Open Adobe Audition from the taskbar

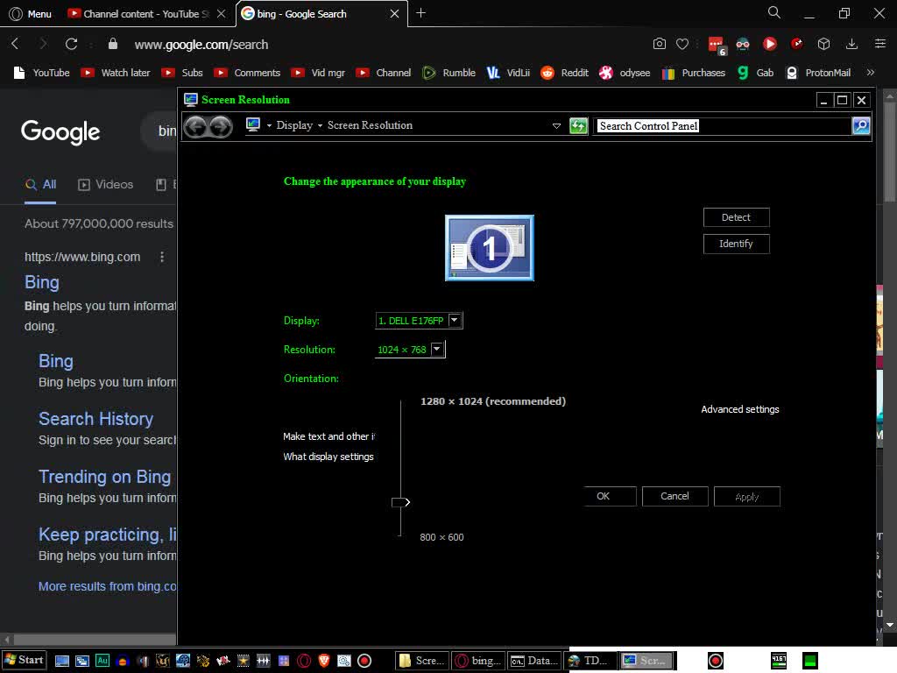pos(102,660)
